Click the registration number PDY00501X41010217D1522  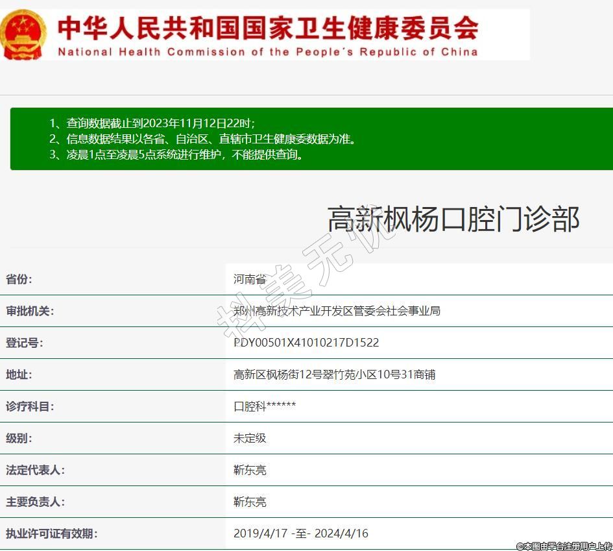pyautogui.click(x=306, y=343)
